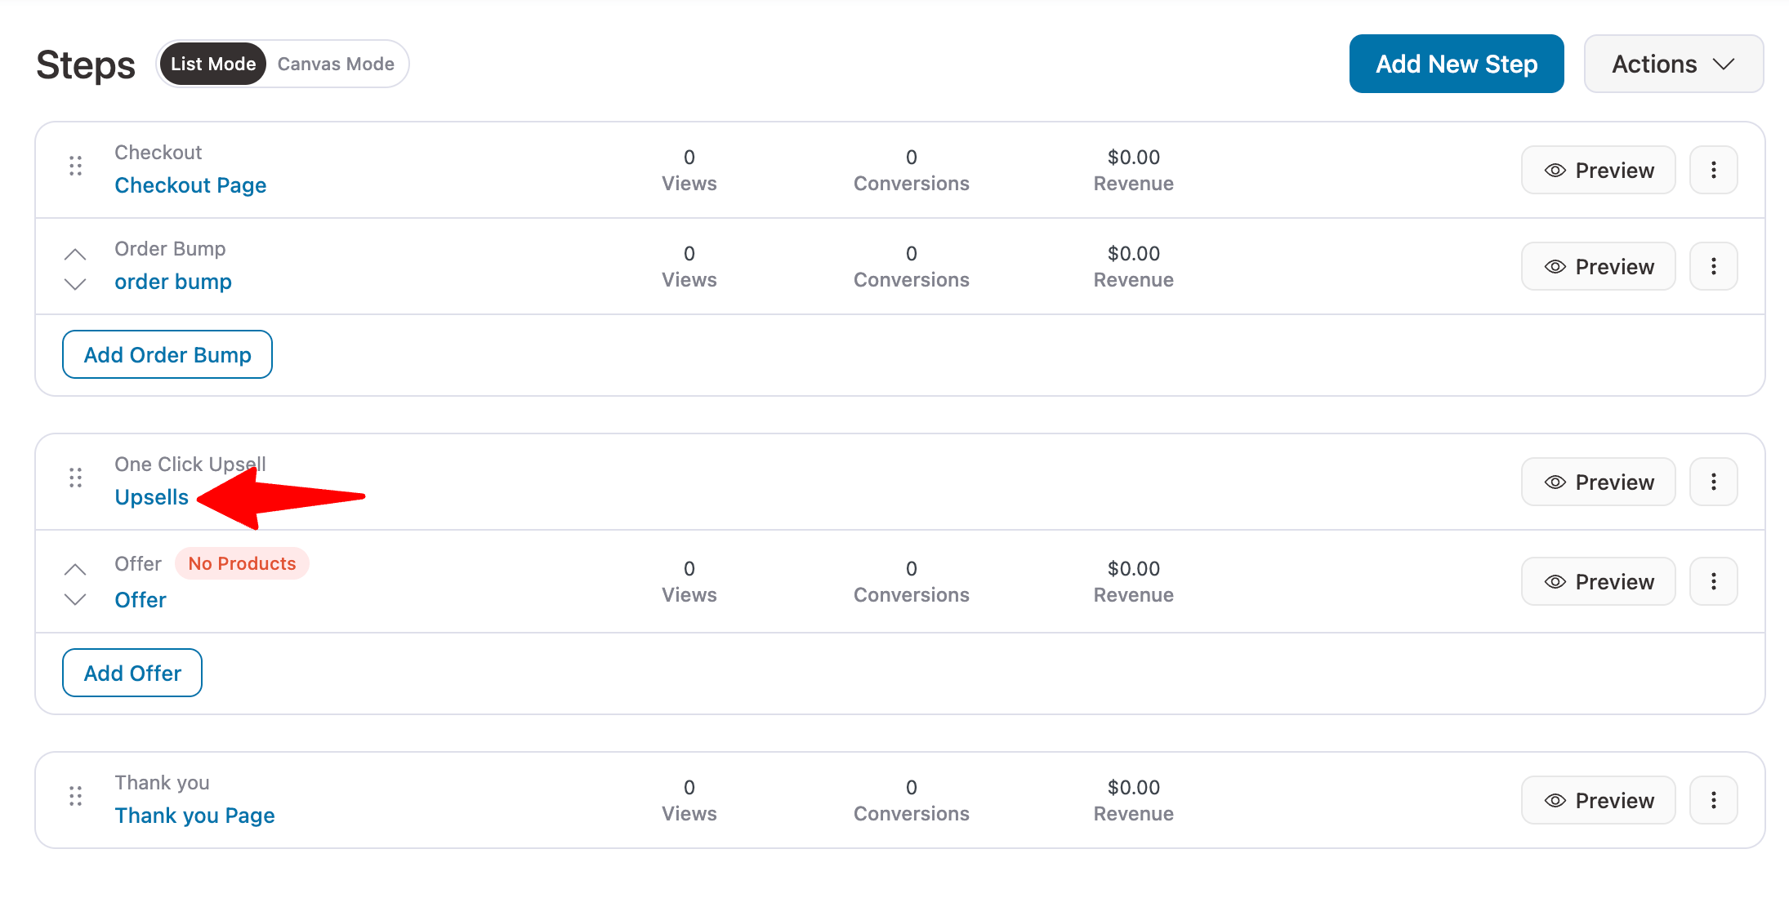Open three-dot menu for Offer row

coord(1713,581)
